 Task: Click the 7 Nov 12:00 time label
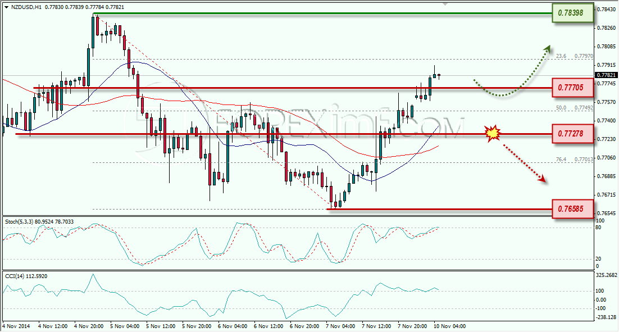pyautogui.click(x=376, y=326)
